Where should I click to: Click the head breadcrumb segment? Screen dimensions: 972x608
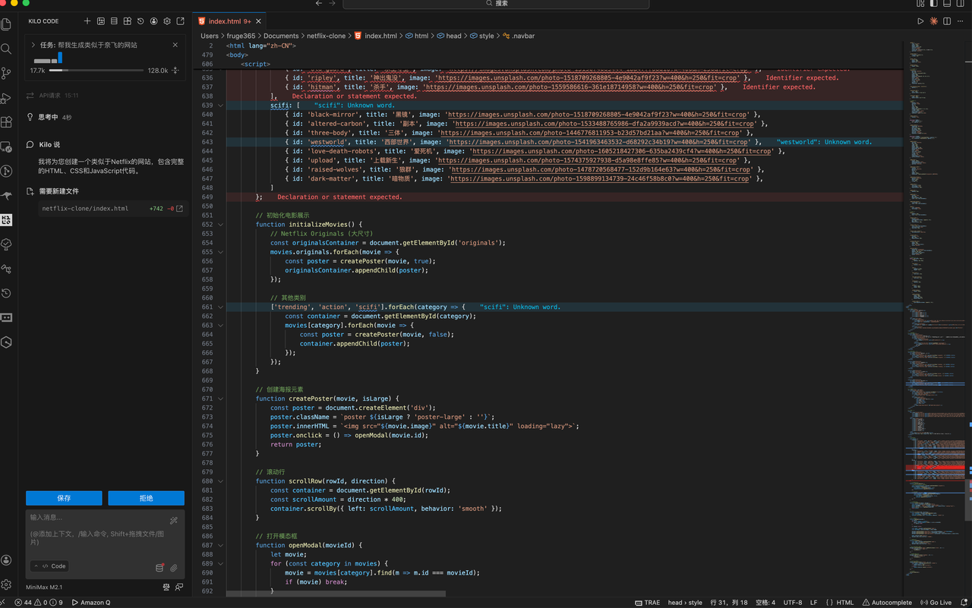pyautogui.click(x=448, y=36)
